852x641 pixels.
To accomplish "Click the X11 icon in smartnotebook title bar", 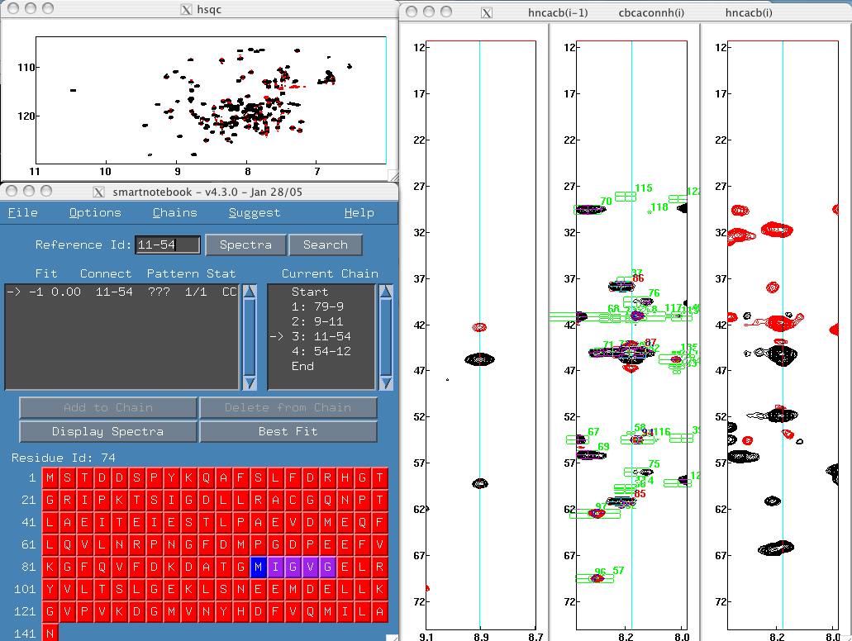I will tap(98, 192).
